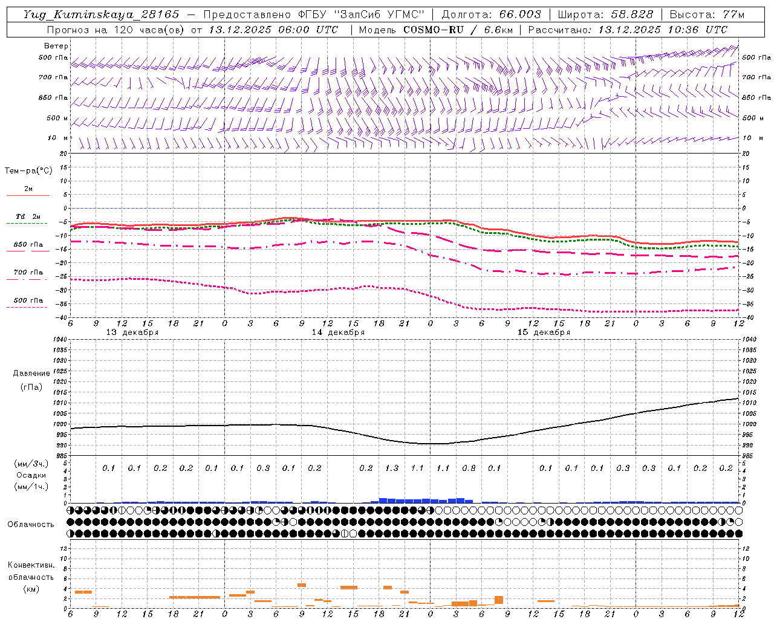Click the 1.3 precipitation amount value

point(392,468)
